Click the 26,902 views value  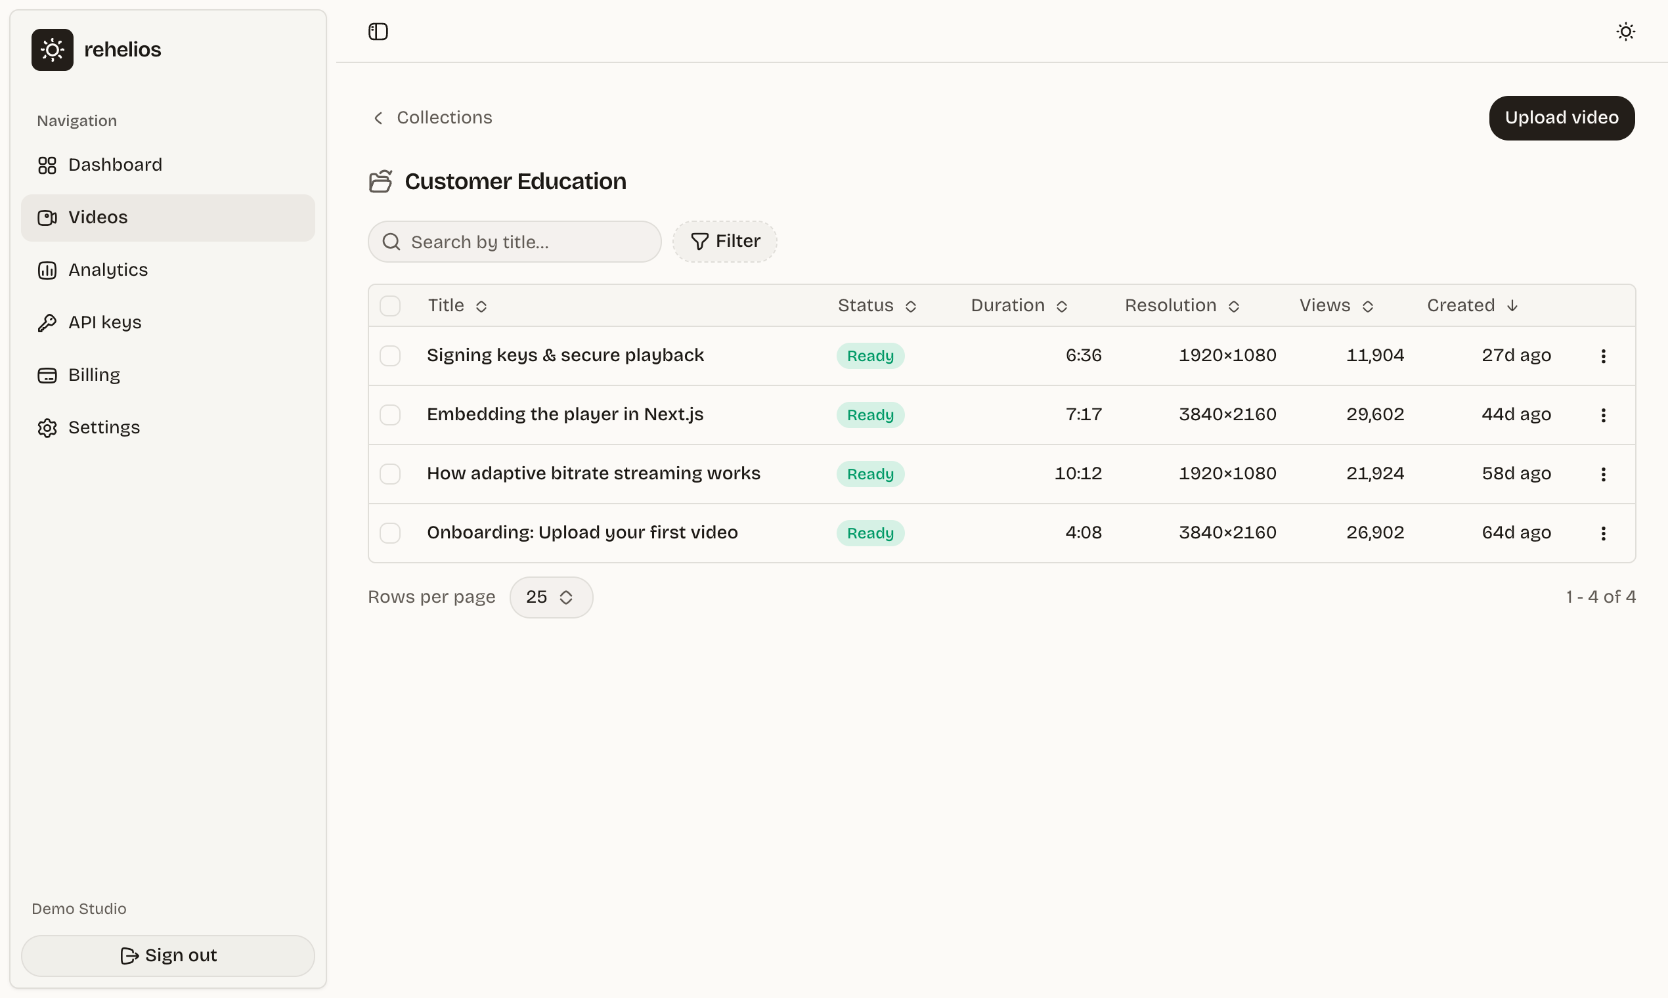[x=1374, y=533]
